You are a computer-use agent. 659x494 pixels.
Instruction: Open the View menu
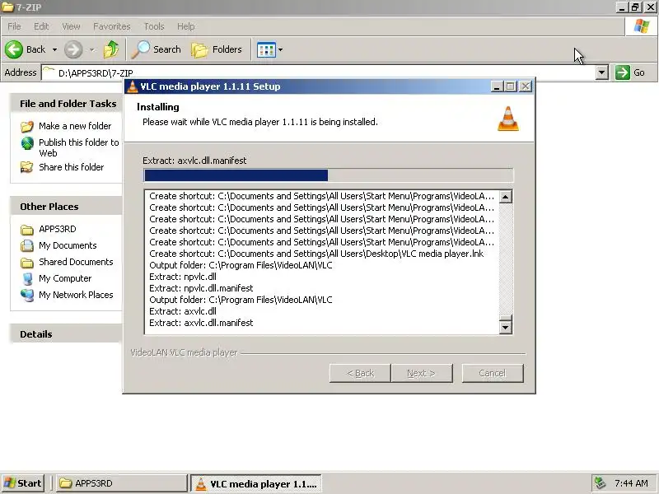pyautogui.click(x=71, y=26)
